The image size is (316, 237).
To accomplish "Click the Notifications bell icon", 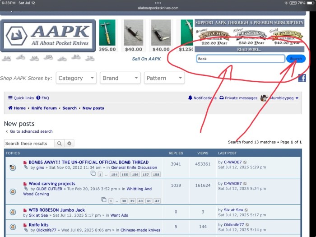I will (x=190, y=98).
